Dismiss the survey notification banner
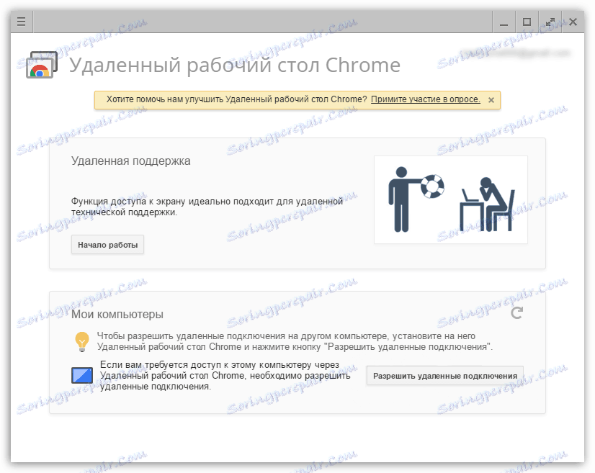Image resolution: width=595 pixels, height=473 pixels. [x=491, y=100]
